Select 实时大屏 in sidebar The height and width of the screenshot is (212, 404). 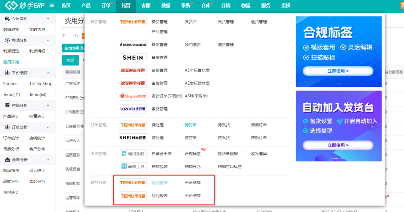tap(37, 29)
